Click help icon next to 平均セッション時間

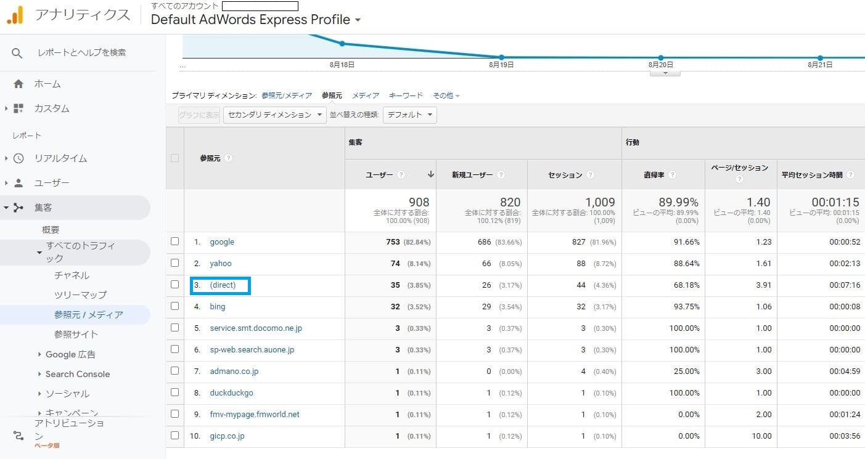851,175
